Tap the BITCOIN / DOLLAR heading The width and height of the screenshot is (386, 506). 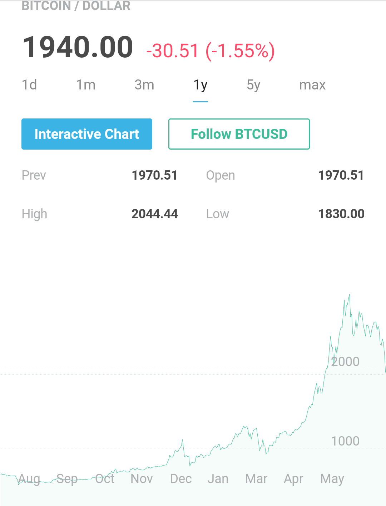point(76,6)
